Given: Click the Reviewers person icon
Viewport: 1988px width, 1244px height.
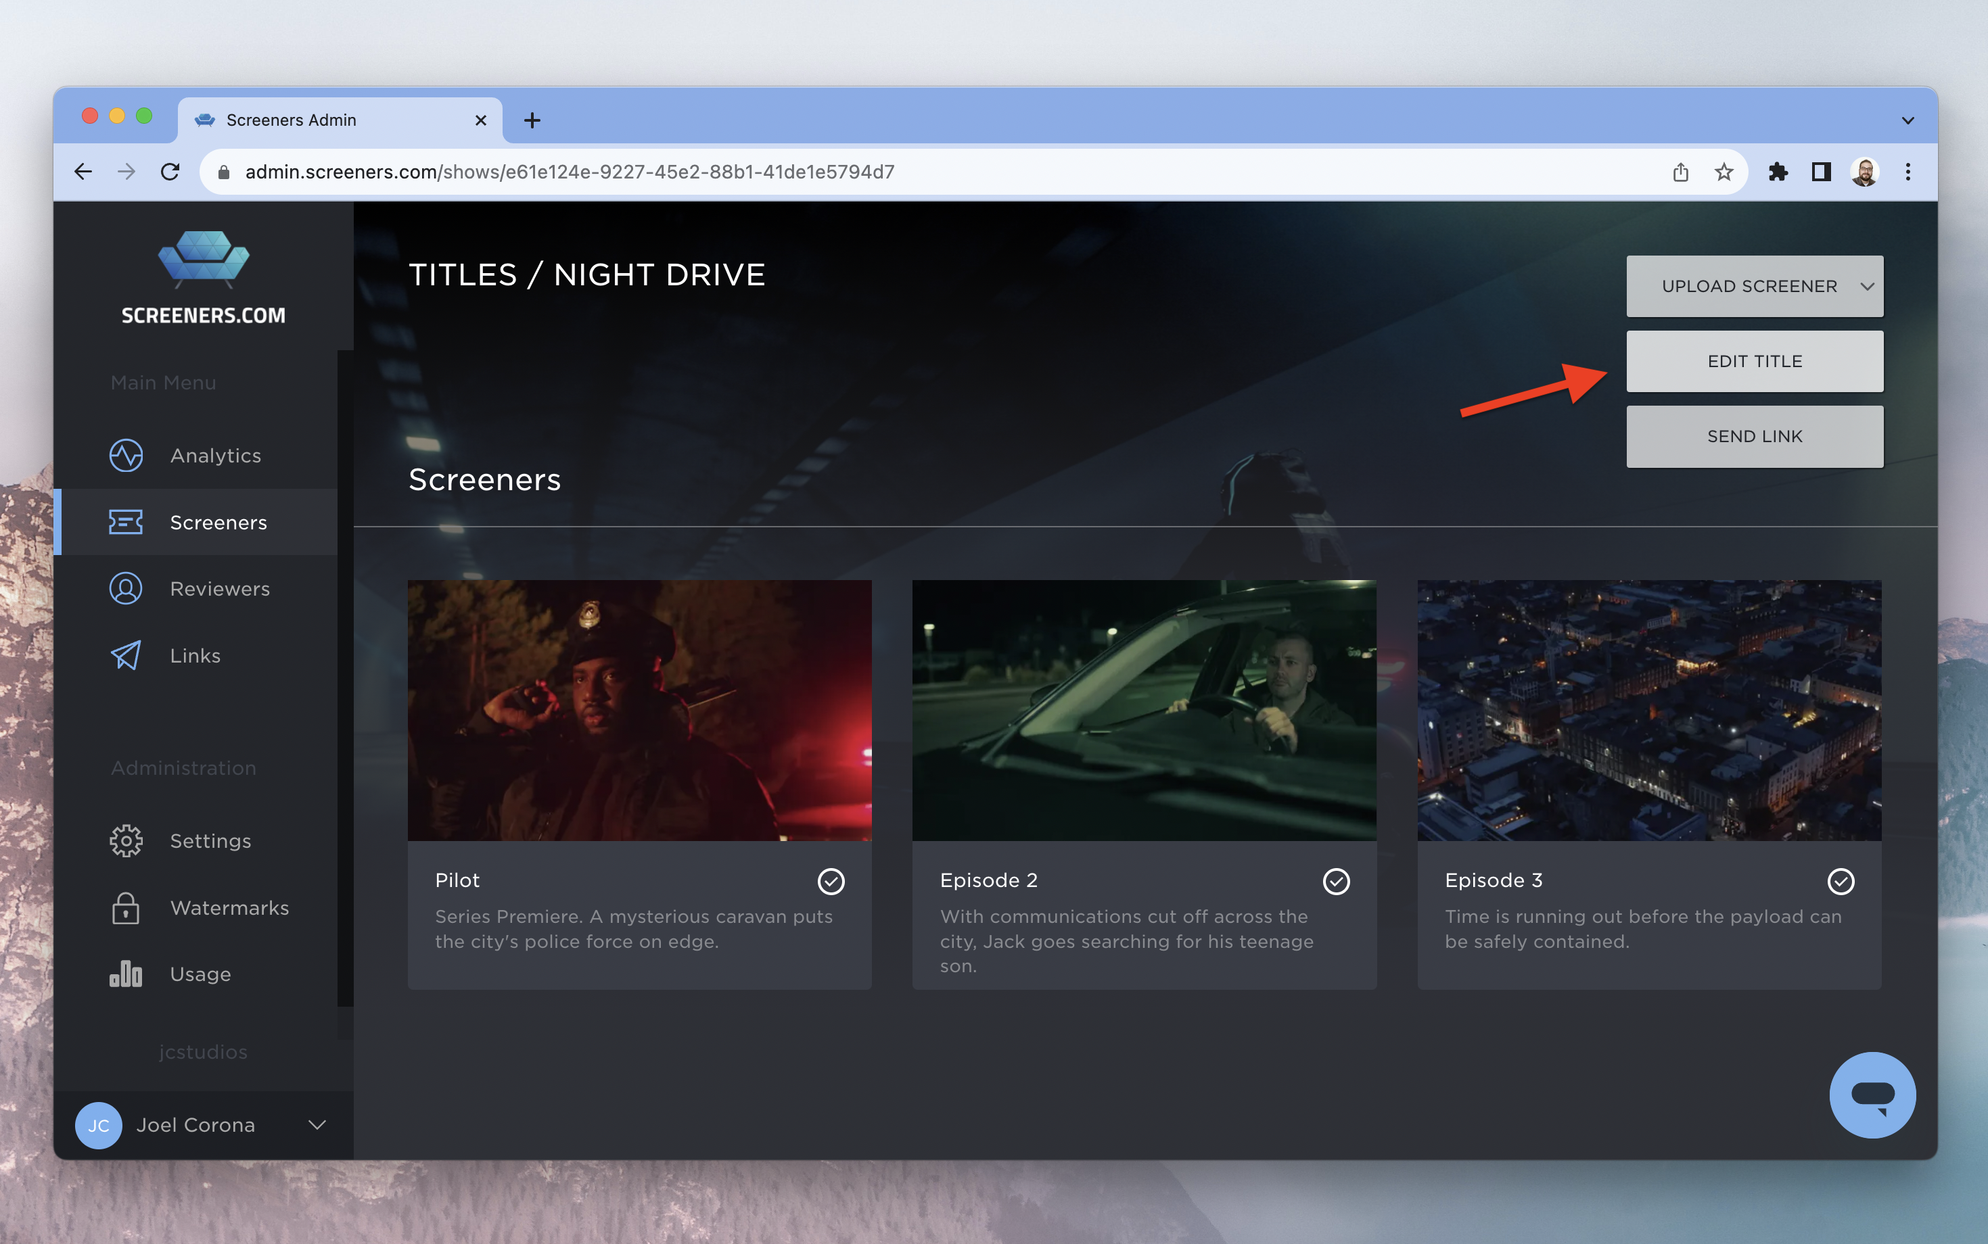Looking at the screenshot, I should pyautogui.click(x=126, y=589).
